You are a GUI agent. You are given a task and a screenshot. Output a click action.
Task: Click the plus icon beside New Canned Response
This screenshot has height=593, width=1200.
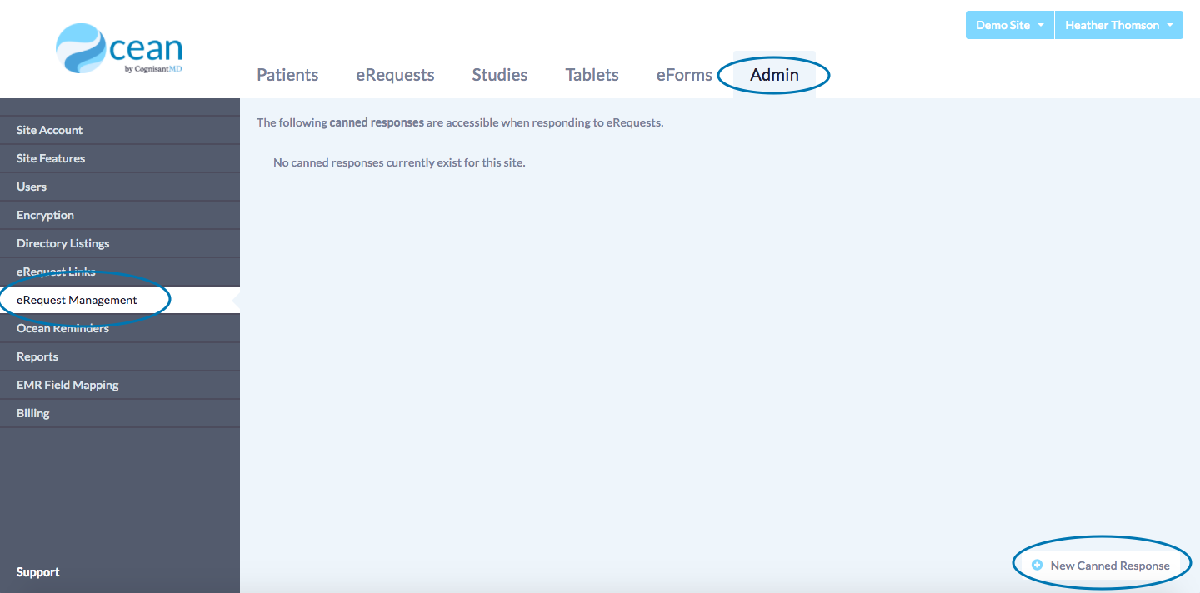(x=1037, y=566)
